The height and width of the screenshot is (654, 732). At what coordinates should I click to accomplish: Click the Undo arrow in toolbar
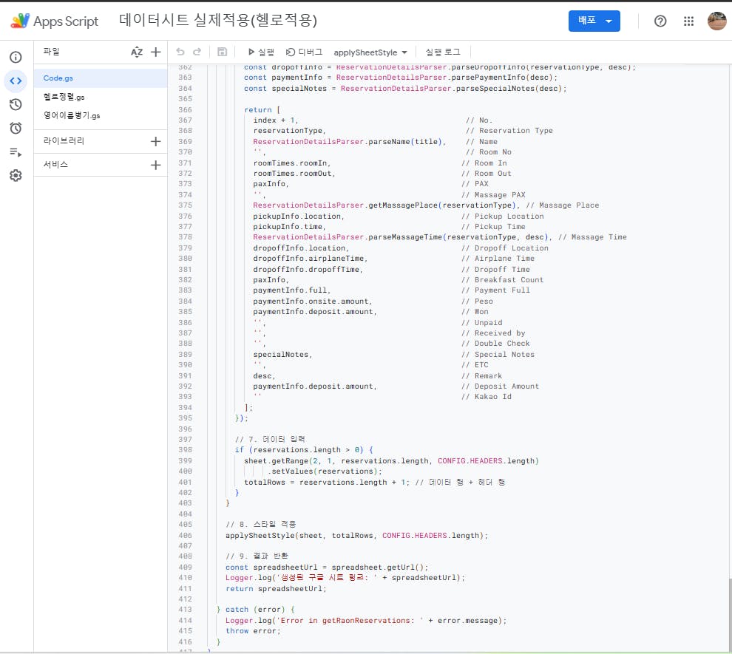[x=180, y=52]
